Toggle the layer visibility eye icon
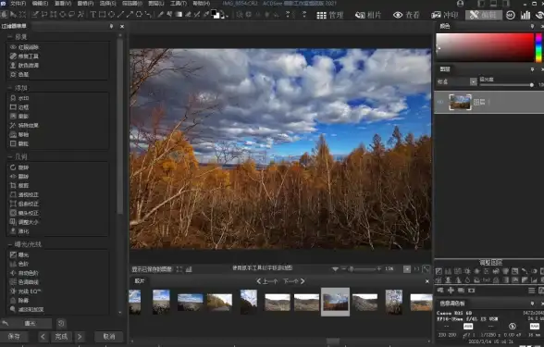Image resolution: width=544 pixels, height=347 pixels. pos(440,102)
